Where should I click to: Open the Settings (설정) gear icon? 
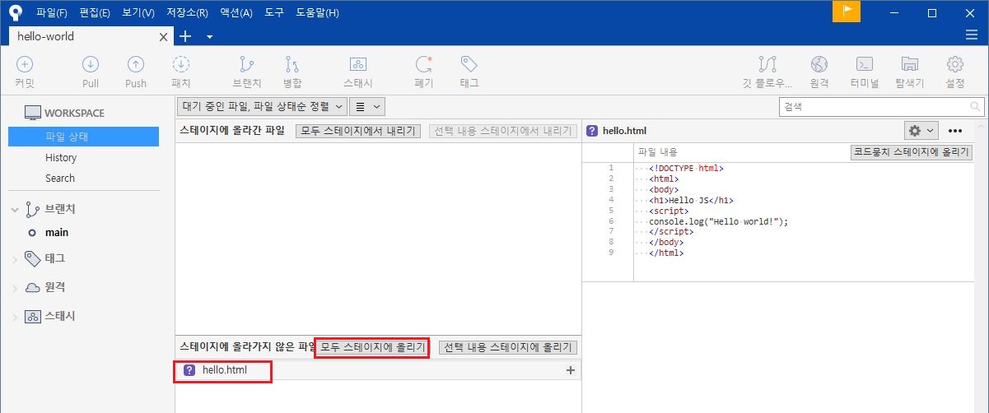(x=955, y=64)
